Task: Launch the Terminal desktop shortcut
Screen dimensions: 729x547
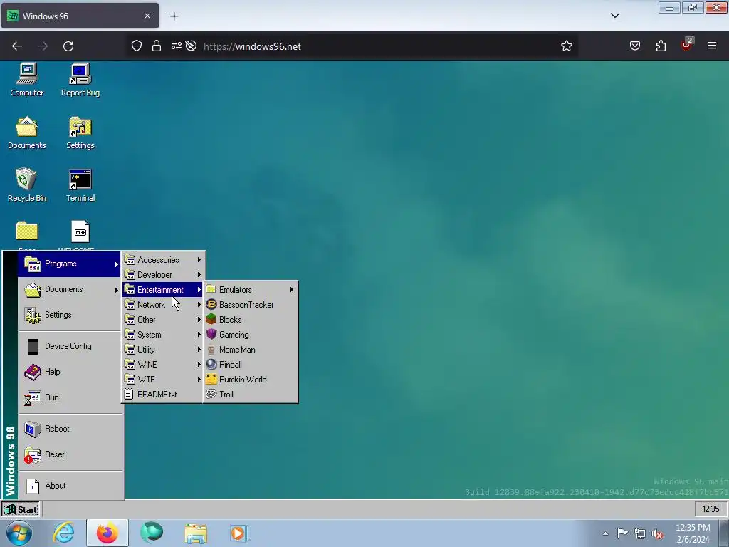Action: [80, 185]
